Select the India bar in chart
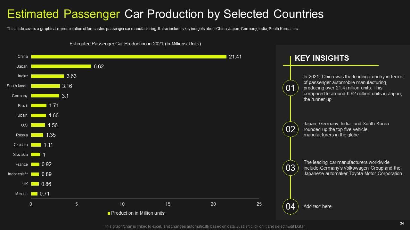 tap(47, 76)
